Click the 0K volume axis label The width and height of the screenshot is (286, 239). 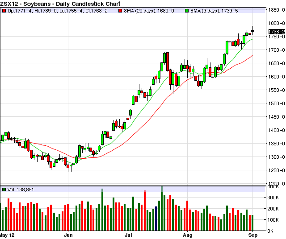point(271,231)
